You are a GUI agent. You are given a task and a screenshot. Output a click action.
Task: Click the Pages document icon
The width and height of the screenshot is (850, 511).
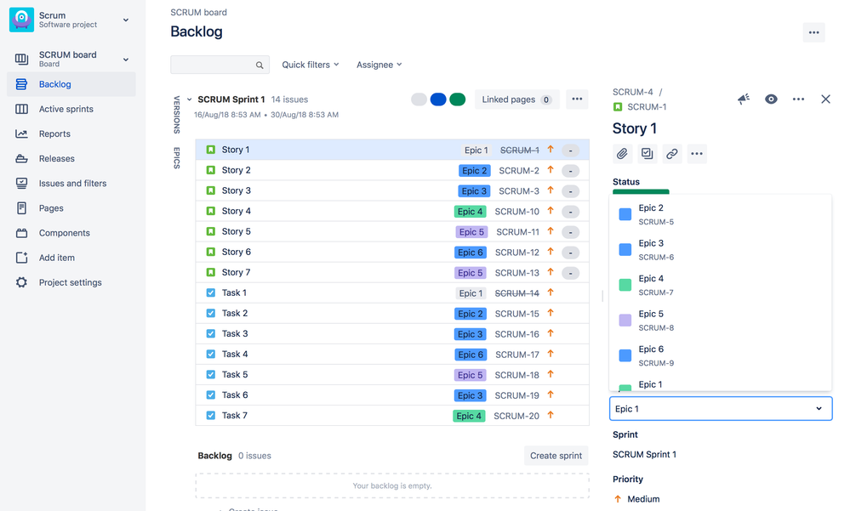(21, 208)
